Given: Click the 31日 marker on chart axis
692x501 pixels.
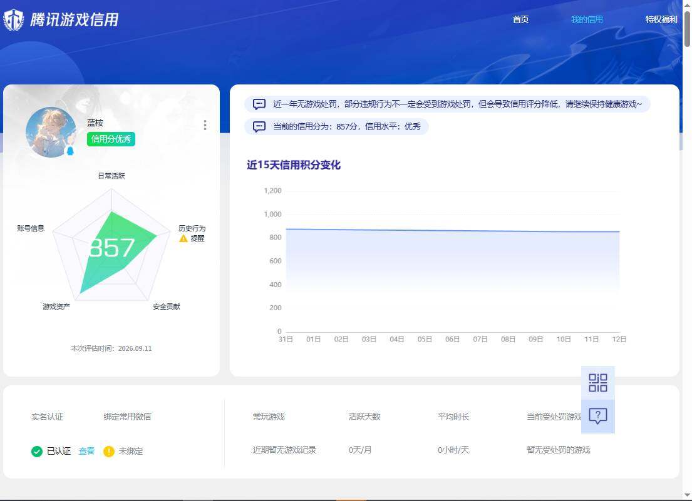Looking at the screenshot, I should coord(286,339).
